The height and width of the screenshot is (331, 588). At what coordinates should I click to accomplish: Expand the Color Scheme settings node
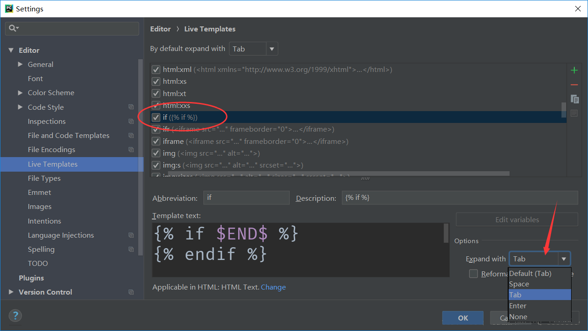coord(20,93)
